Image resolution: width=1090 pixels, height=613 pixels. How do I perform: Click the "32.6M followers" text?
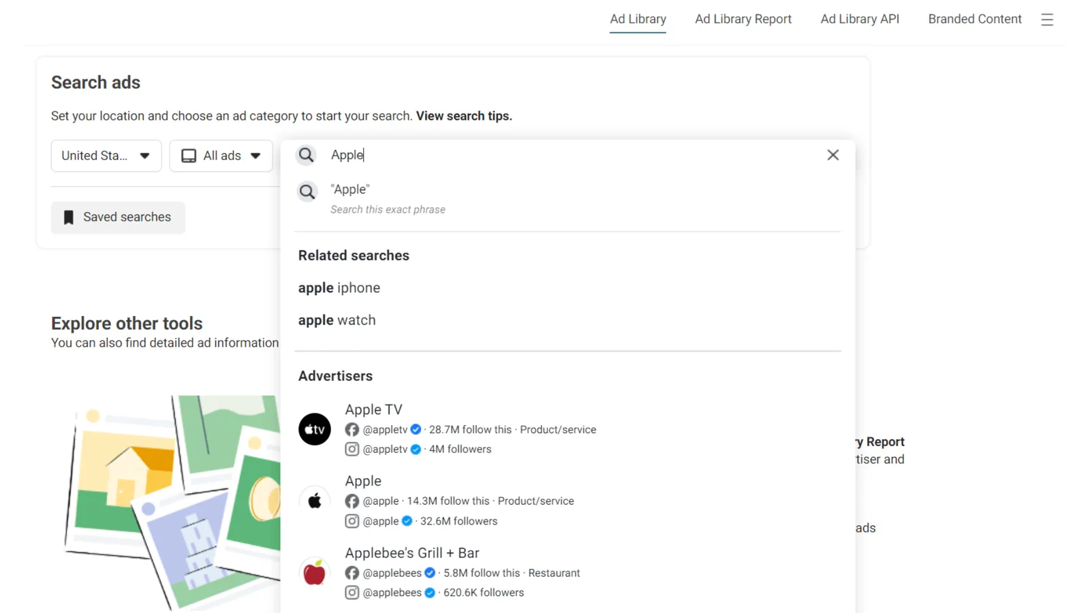458,521
